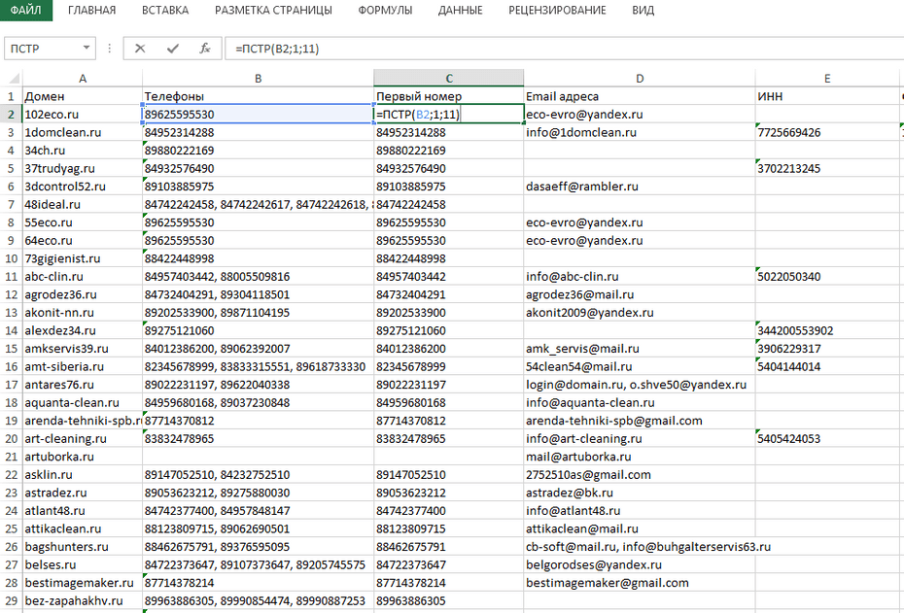Click the ИНН header cell
904x613 pixels.
(827, 96)
